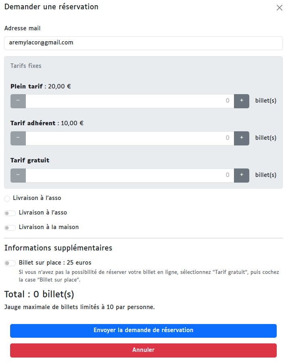This screenshot has width=286, height=364.
Task: Increase Plein tarif ticket count
Action: click(x=242, y=101)
